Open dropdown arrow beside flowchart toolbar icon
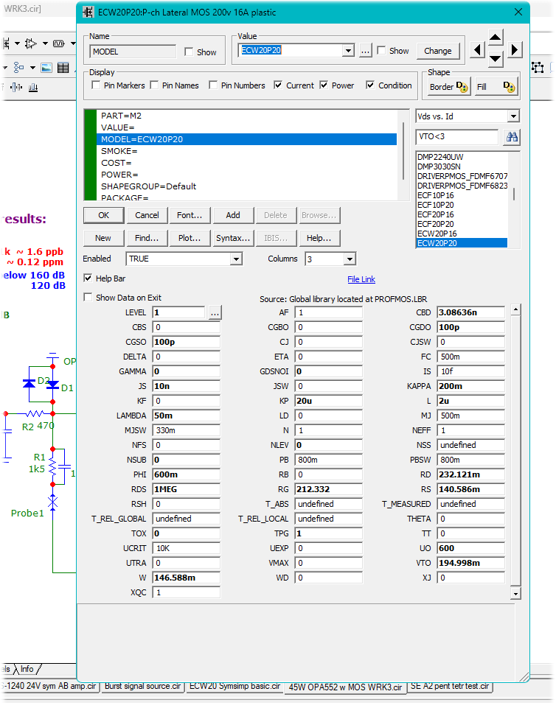 (32, 68)
